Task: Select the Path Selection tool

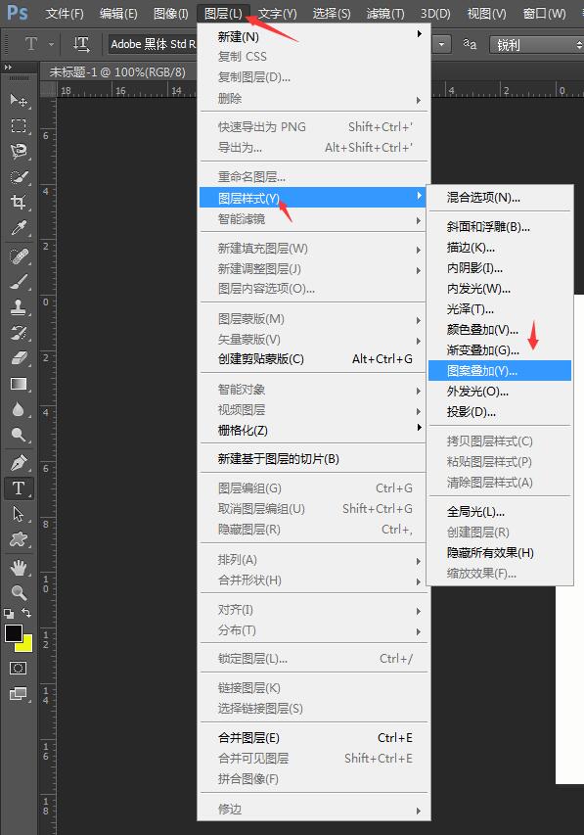Action: [x=20, y=514]
